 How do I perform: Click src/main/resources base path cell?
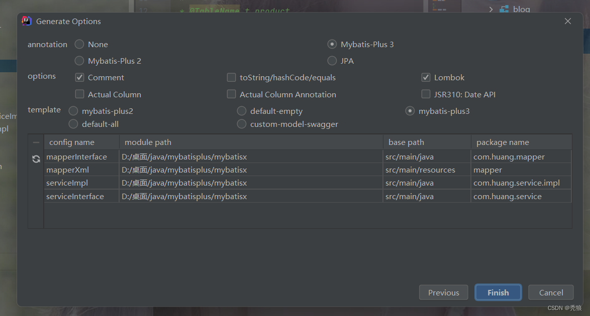point(427,170)
